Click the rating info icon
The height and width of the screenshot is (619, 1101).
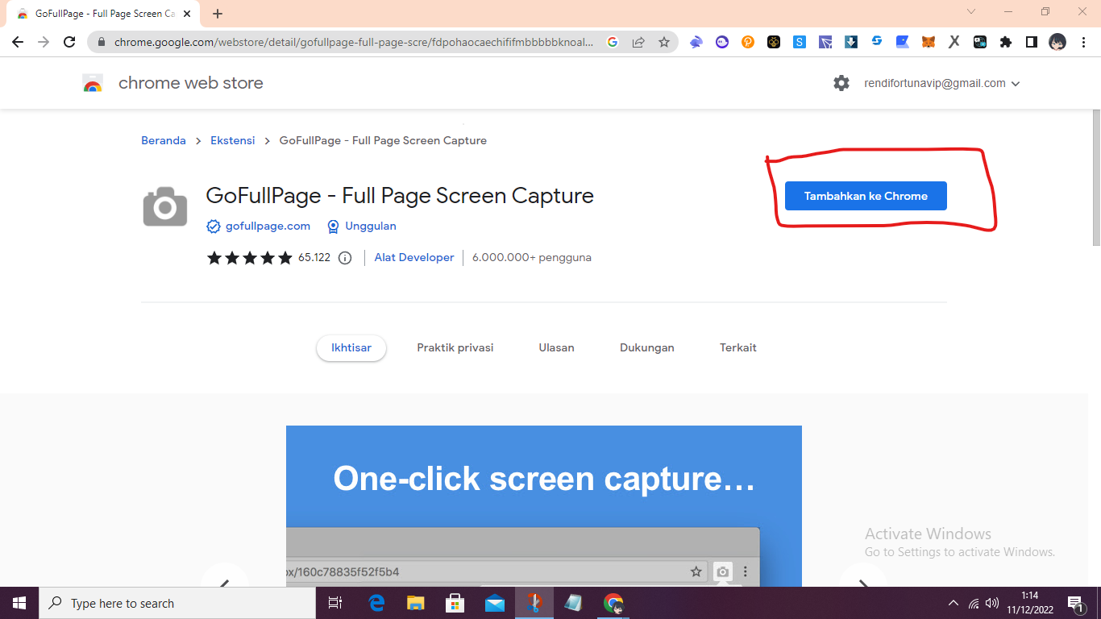pos(345,258)
